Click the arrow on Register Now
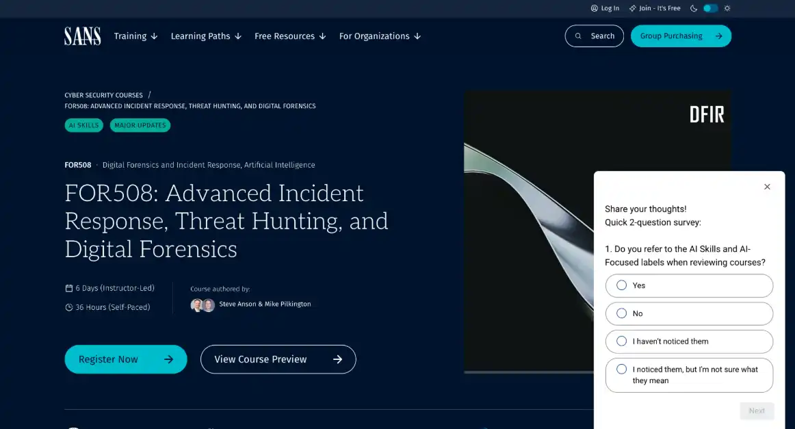 coord(168,359)
